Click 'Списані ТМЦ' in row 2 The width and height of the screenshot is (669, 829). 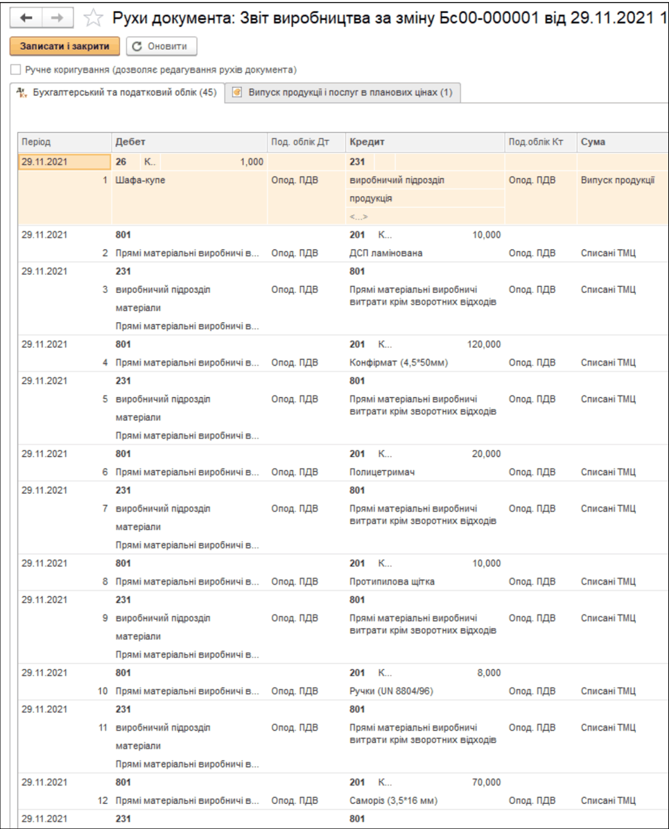coord(608,253)
